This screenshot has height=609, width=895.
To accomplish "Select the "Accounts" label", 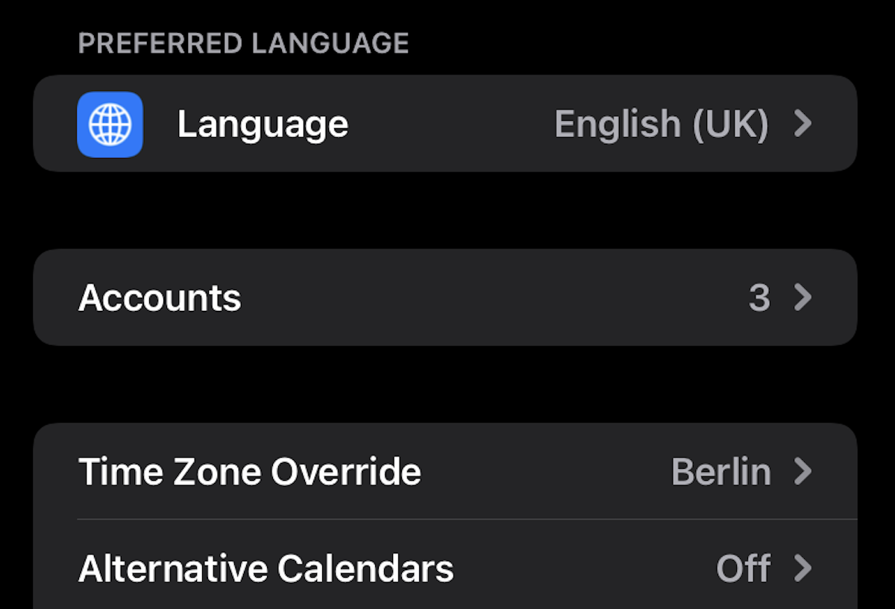I will 160,298.
